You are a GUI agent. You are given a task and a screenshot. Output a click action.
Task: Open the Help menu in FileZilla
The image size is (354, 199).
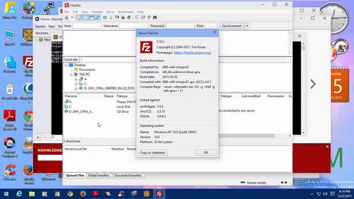(140, 12)
